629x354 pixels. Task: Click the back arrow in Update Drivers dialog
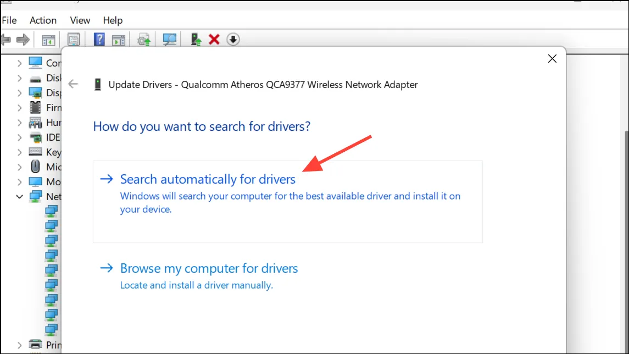(x=73, y=84)
